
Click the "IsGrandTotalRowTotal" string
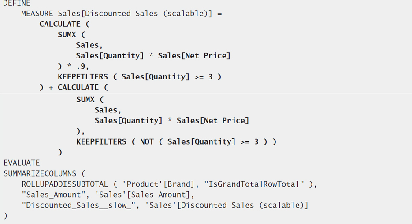[x=254, y=184]
